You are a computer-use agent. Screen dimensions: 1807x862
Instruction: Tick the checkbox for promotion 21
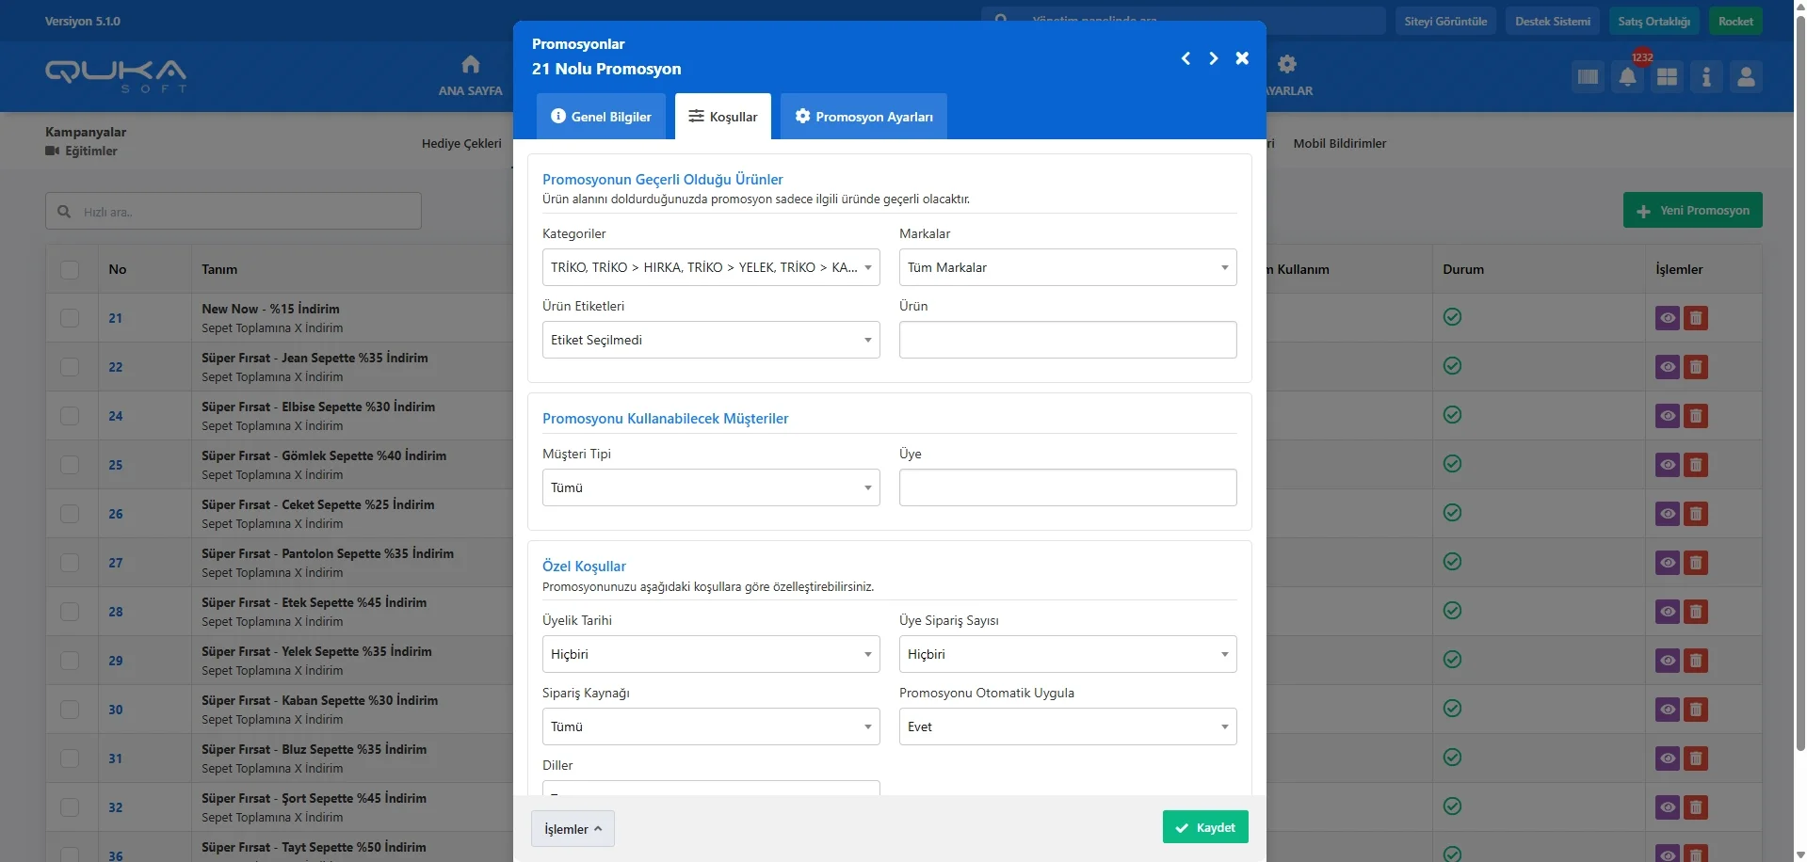point(70,318)
